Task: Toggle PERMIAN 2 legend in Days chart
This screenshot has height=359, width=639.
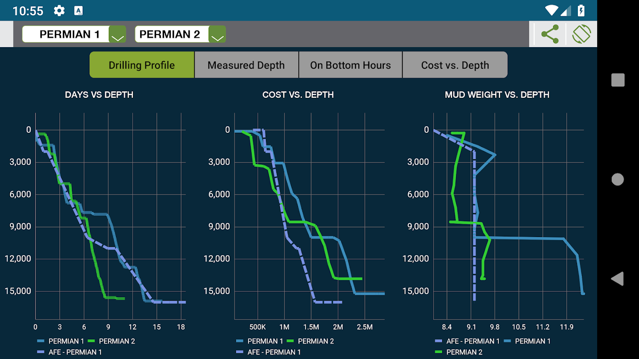Action: click(x=111, y=341)
